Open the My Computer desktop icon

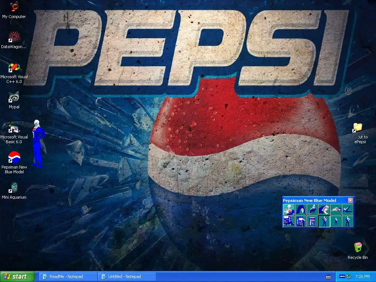pyautogui.click(x=14, y=10)
